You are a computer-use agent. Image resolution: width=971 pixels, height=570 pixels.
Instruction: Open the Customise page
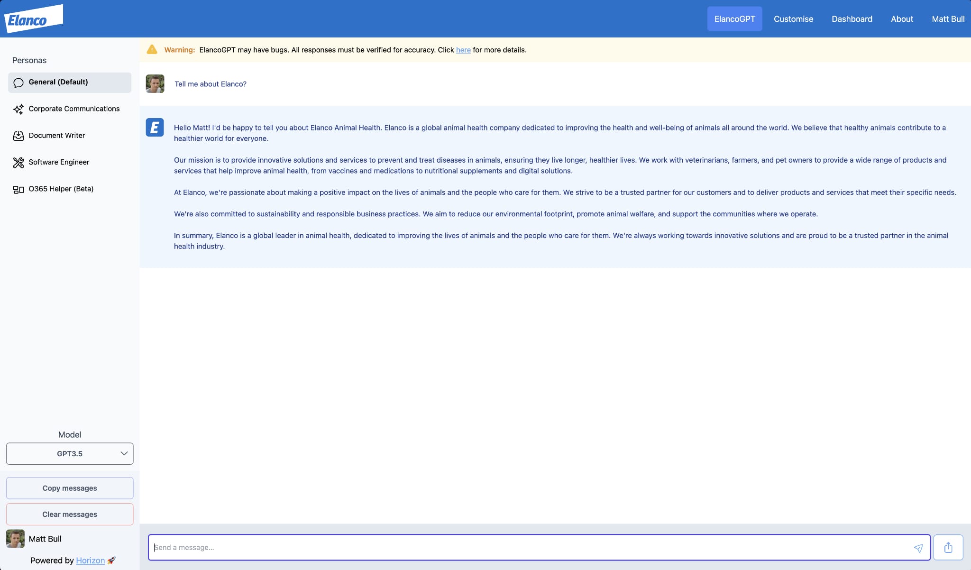pos(793,19)
